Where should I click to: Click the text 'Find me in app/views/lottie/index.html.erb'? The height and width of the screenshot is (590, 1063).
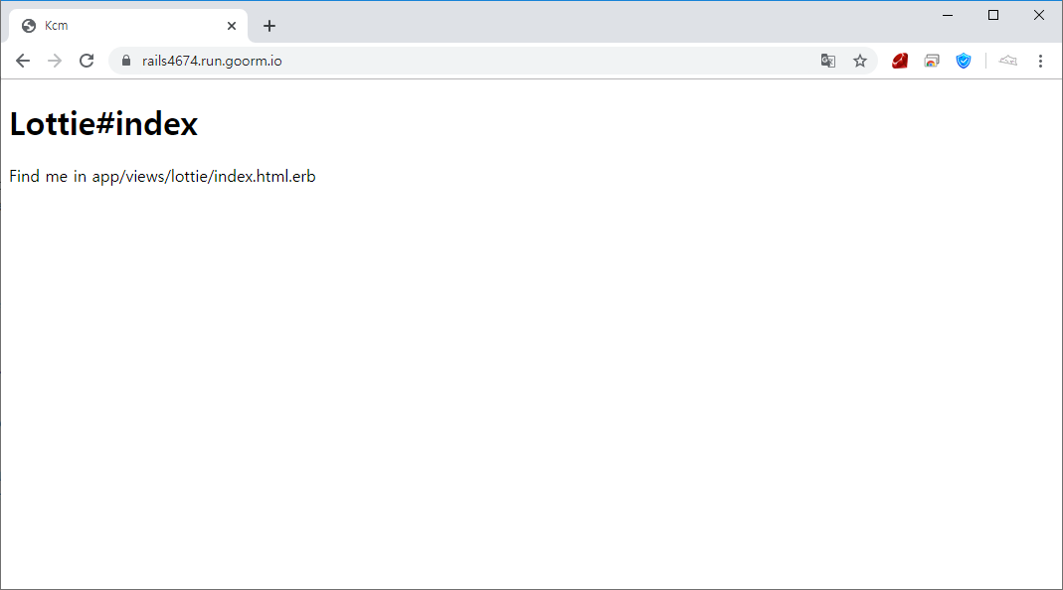(x=163, y=176)
